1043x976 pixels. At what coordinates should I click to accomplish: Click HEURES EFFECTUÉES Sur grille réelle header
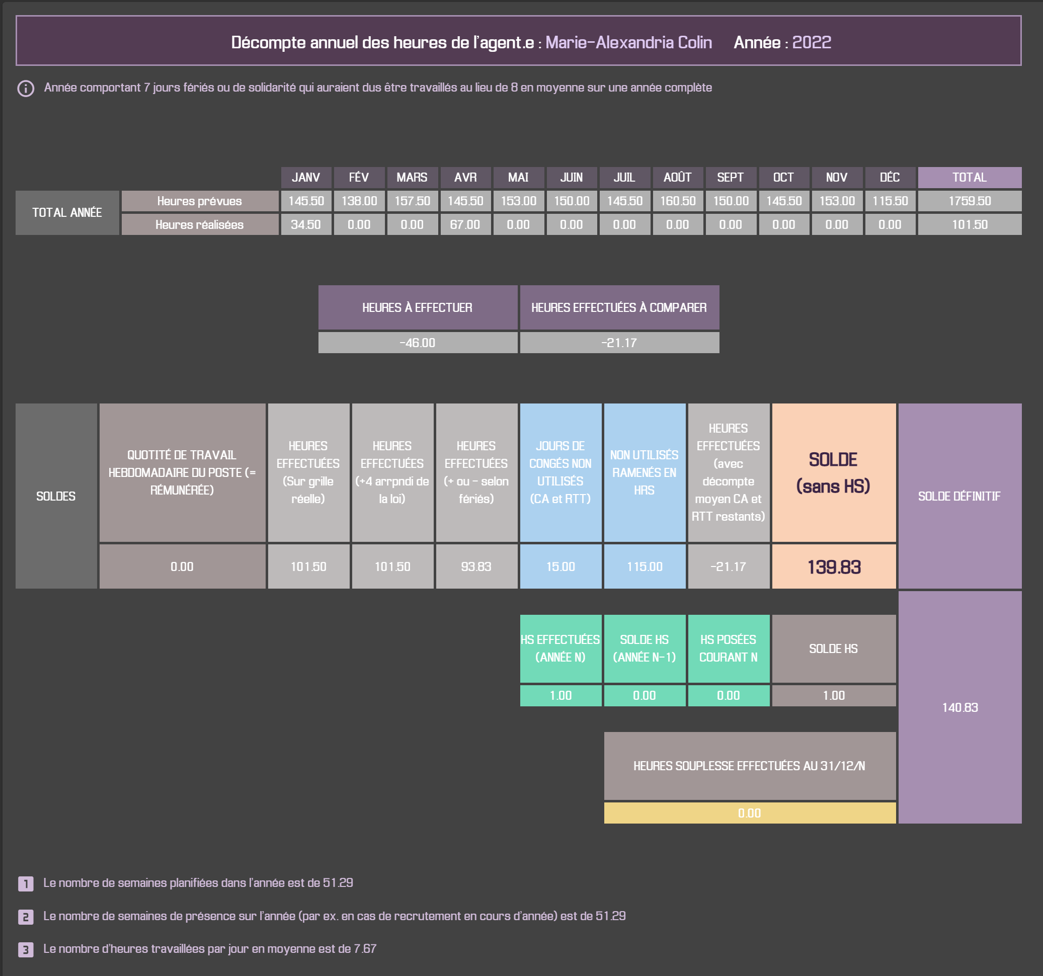[x=308, y=472]
